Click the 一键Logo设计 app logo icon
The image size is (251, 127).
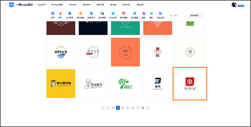click(x=11, y=5)
